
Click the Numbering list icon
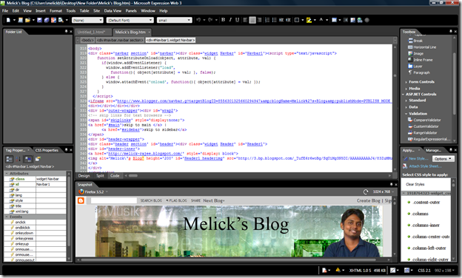pos(267,20)
